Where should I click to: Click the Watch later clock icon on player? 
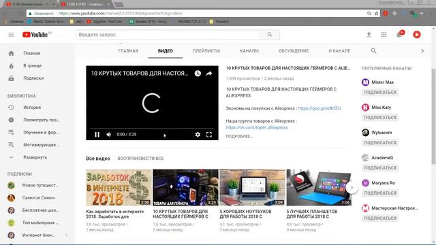(x=198, y=73)
